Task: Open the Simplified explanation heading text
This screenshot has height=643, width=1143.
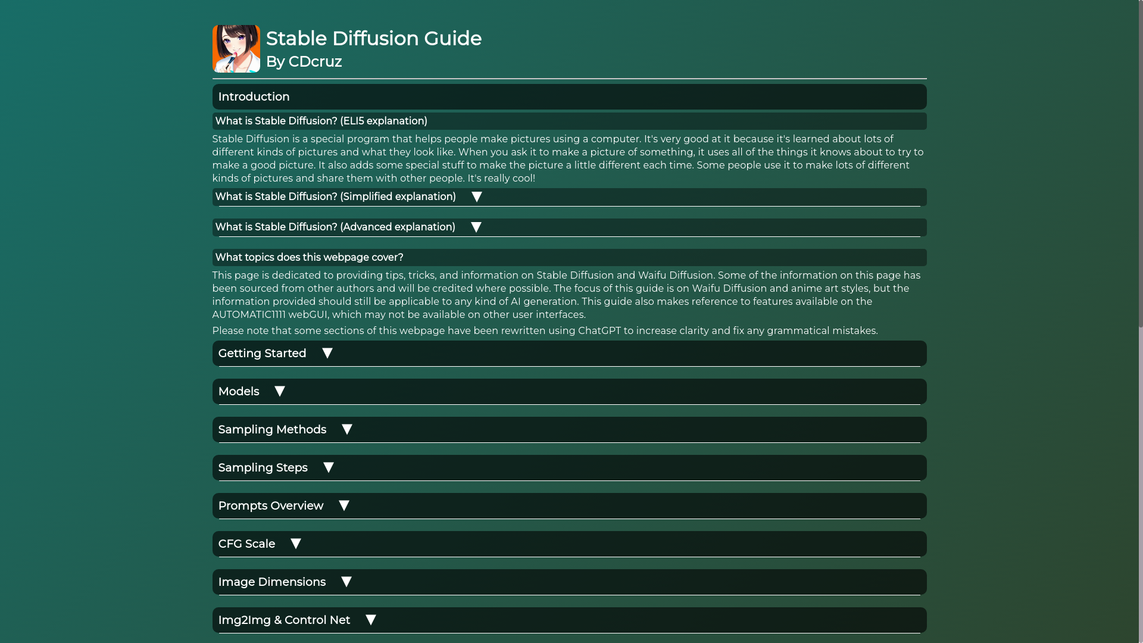Action: pyautogui.click(x=335, y=197)
